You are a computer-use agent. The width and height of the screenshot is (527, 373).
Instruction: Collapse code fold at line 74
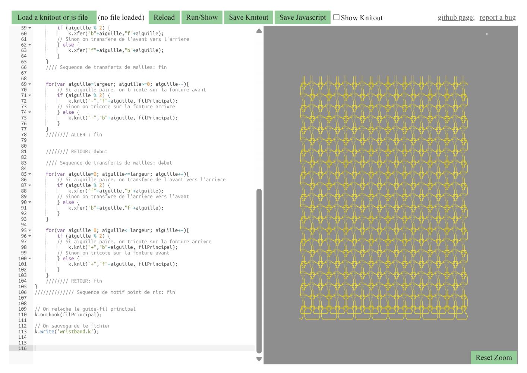click(30, 112)
